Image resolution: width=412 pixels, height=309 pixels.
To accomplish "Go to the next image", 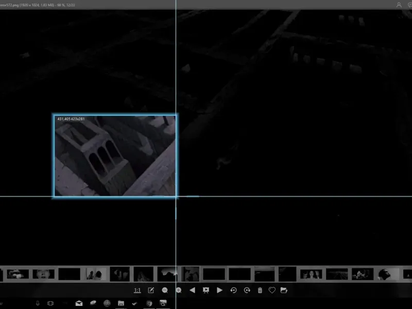I will click(220, 290).
